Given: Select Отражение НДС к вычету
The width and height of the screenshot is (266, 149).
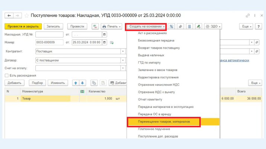Looking at the screenshot, I should [x=173, y=92].
